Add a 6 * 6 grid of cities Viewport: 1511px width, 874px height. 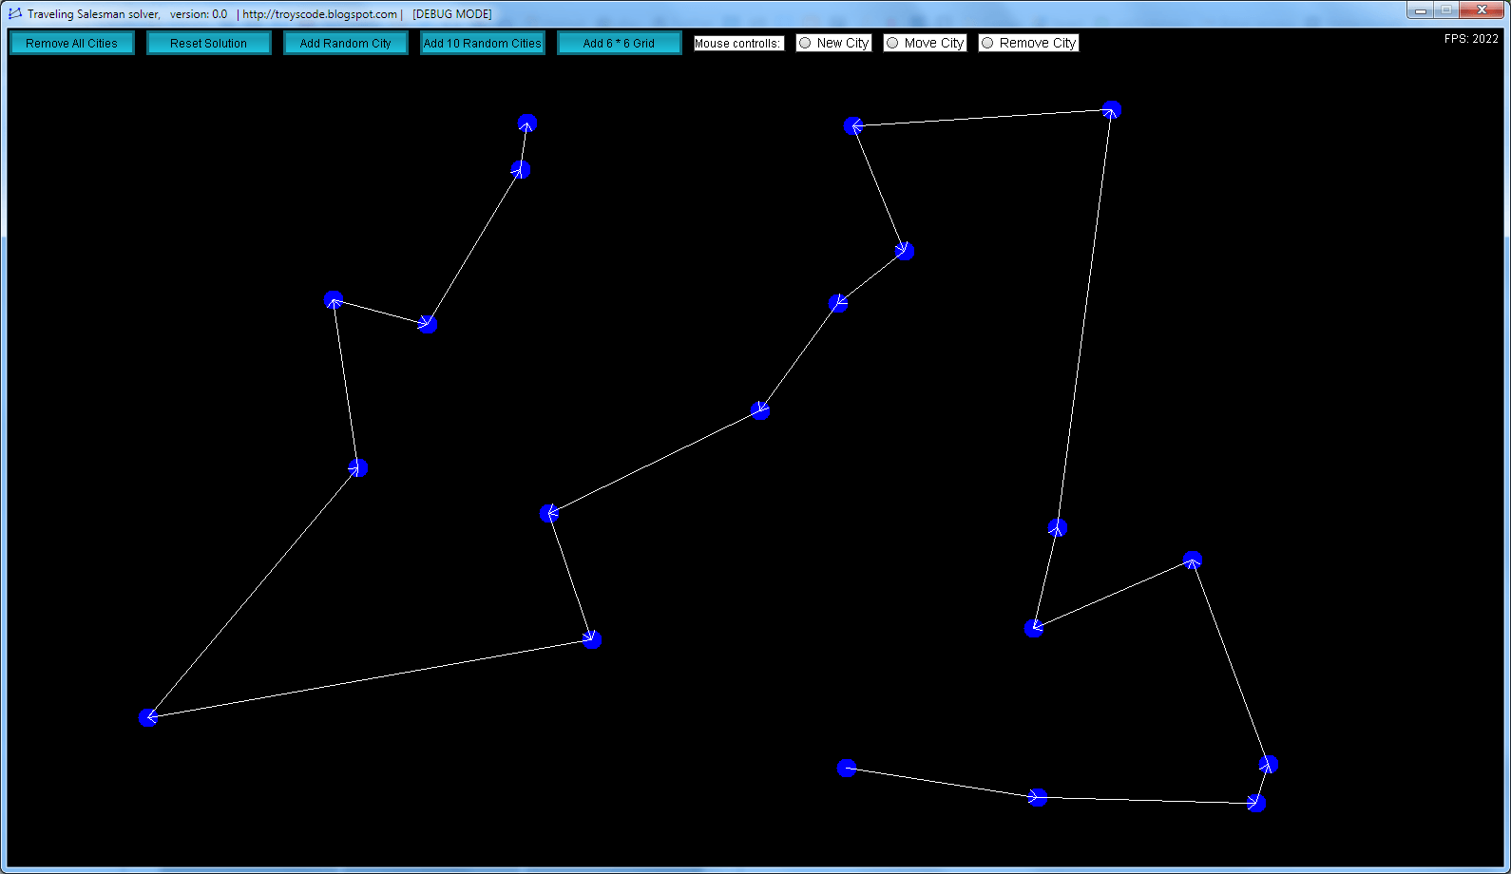point(620,44)
